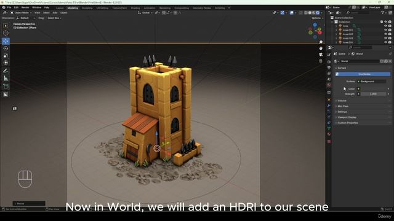Open the Render menu
This screenshot has height=221, width=394.
[25, 7]
